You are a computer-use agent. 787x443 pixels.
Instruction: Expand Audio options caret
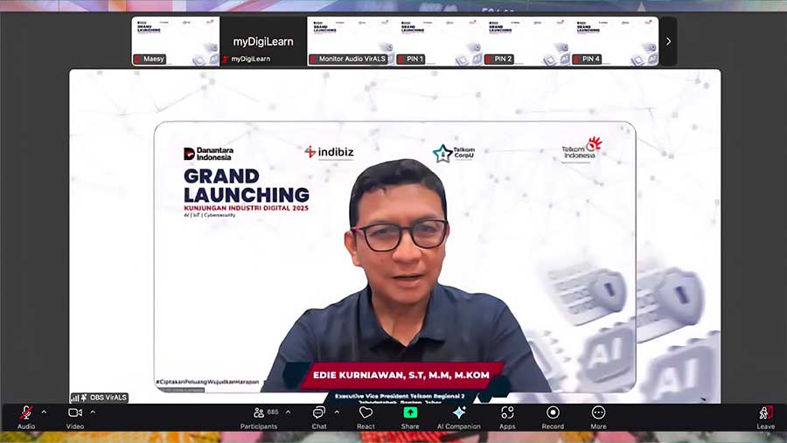point(45,412)
